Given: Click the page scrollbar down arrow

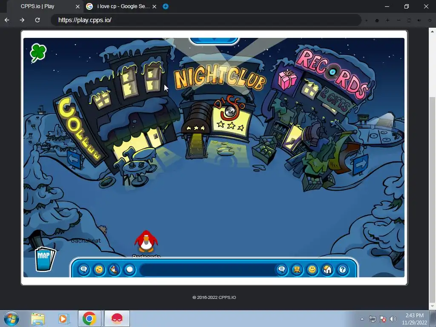Looking at the screenshot, I should [433, 306].
